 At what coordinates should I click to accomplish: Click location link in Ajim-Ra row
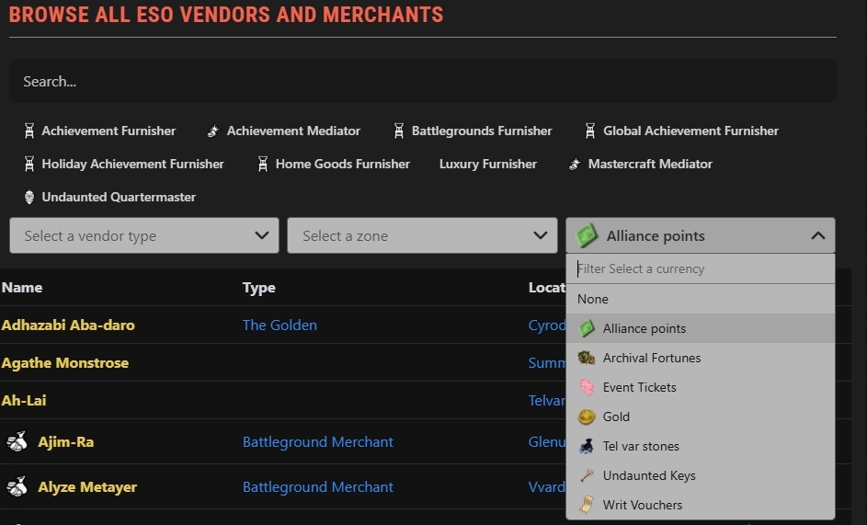pyautogui.click(x=547, y=442)
